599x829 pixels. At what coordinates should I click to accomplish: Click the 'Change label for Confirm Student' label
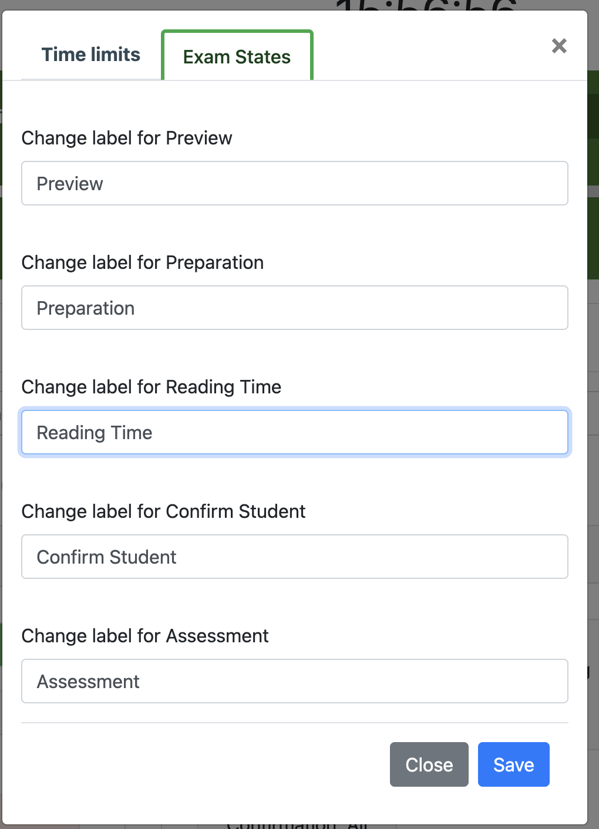(x=164, y=511)
